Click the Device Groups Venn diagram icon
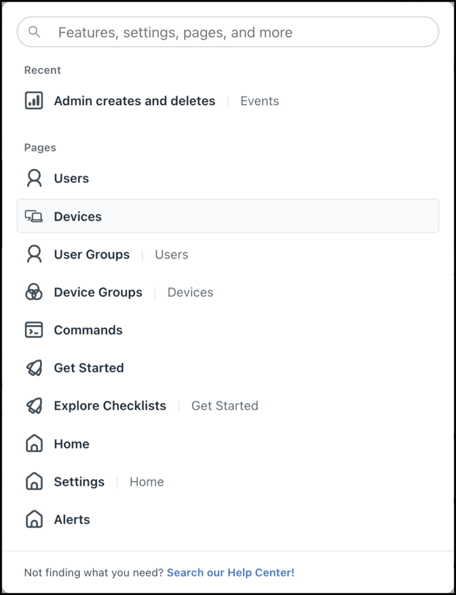Viewport: 456px width, 595px height. tap(34, 292)
